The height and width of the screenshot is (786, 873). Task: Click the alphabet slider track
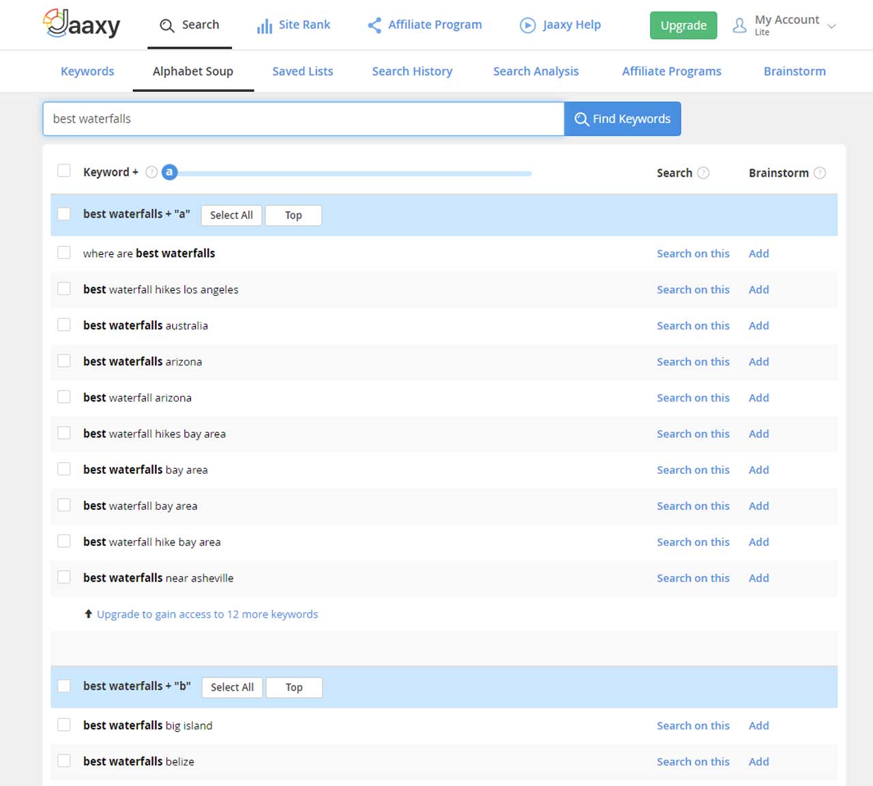point(354,173)
